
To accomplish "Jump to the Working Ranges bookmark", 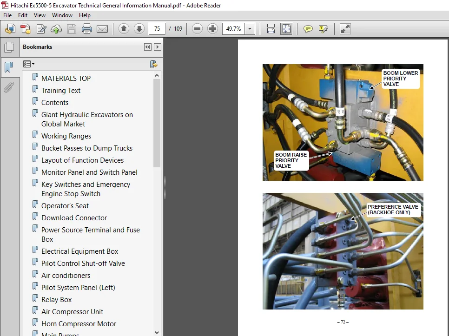I will click(66, 136).
